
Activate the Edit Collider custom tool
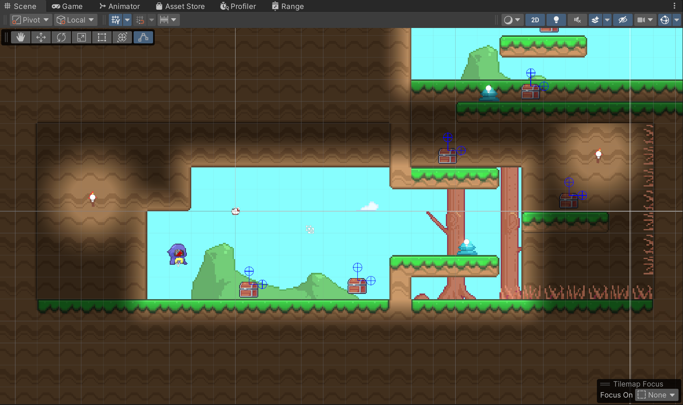coord(143,37)
